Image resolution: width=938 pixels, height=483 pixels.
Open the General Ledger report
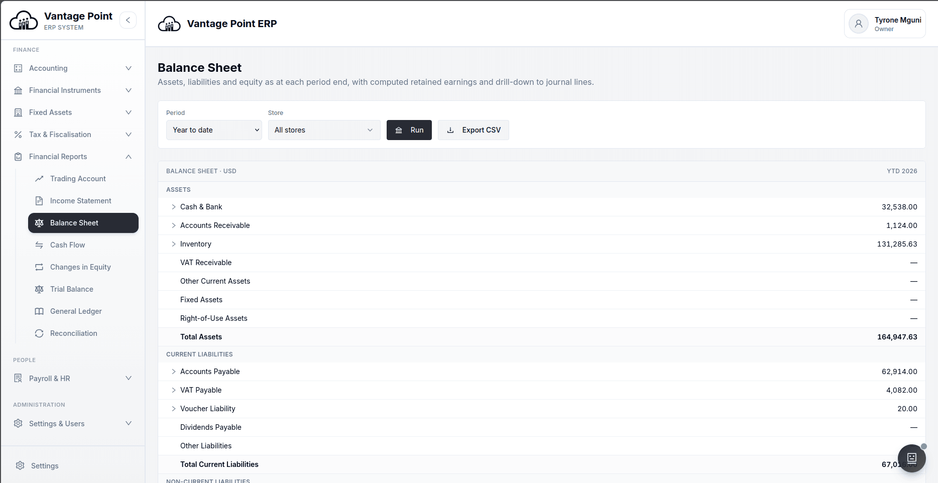point(83,311)
